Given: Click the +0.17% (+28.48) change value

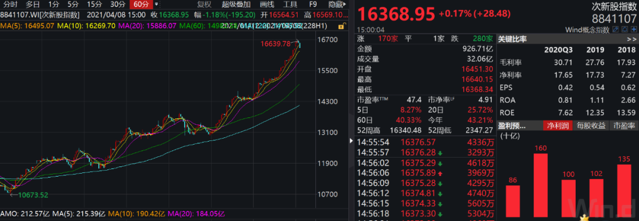Looking at the screenshot, I should [x=475, y=14].
